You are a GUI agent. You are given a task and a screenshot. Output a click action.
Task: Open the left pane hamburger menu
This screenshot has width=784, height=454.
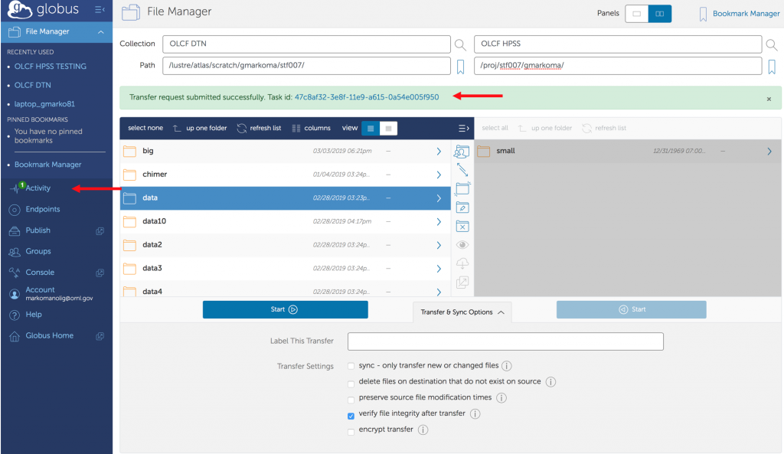462,128
